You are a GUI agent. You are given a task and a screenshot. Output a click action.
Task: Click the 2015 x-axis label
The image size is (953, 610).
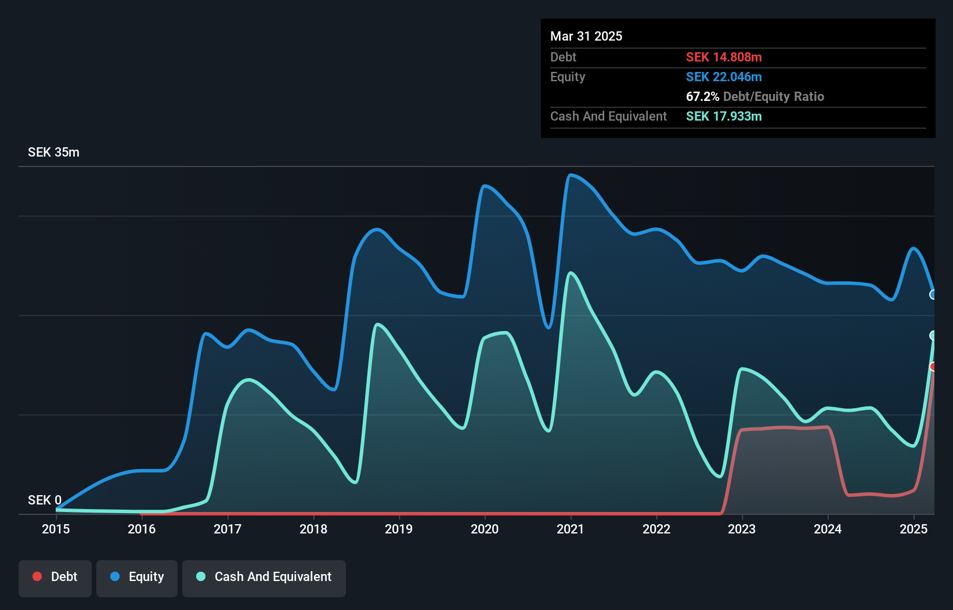tap(56, 529)
